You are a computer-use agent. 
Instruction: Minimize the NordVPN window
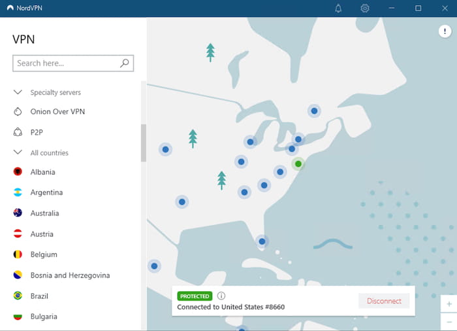(392, 9)
